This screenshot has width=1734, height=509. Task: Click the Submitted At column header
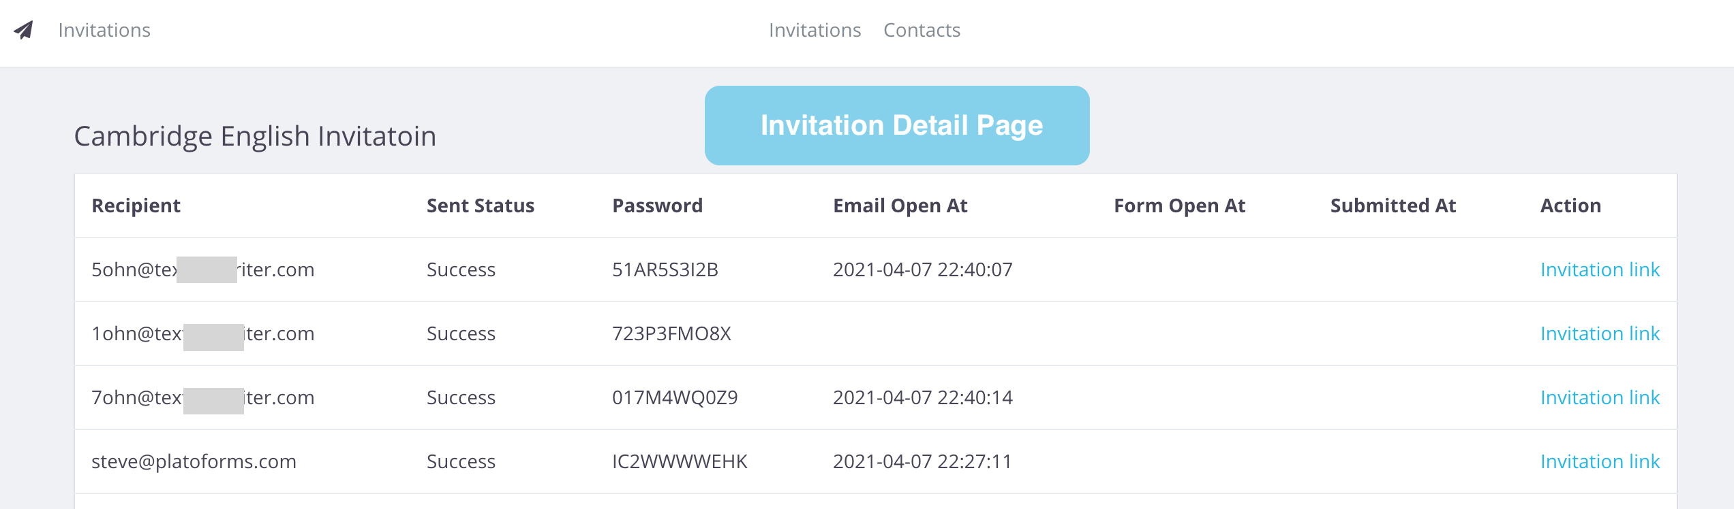(1393, 206)
